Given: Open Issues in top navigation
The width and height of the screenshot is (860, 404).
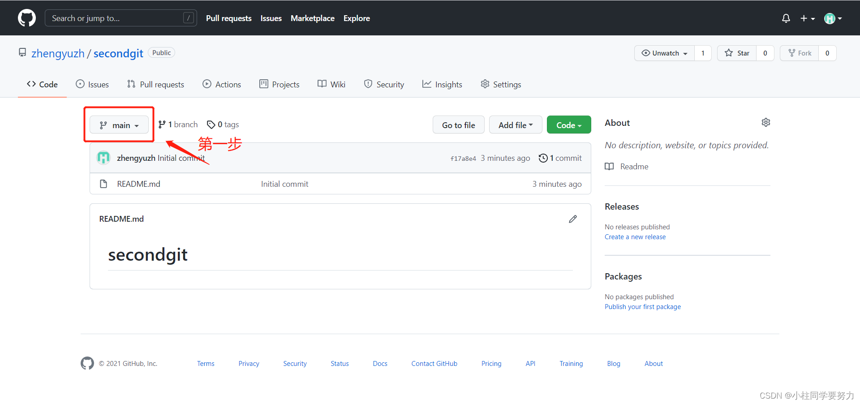Looking at the screenshot, I should pyautogui.click(x=271, y=18).
